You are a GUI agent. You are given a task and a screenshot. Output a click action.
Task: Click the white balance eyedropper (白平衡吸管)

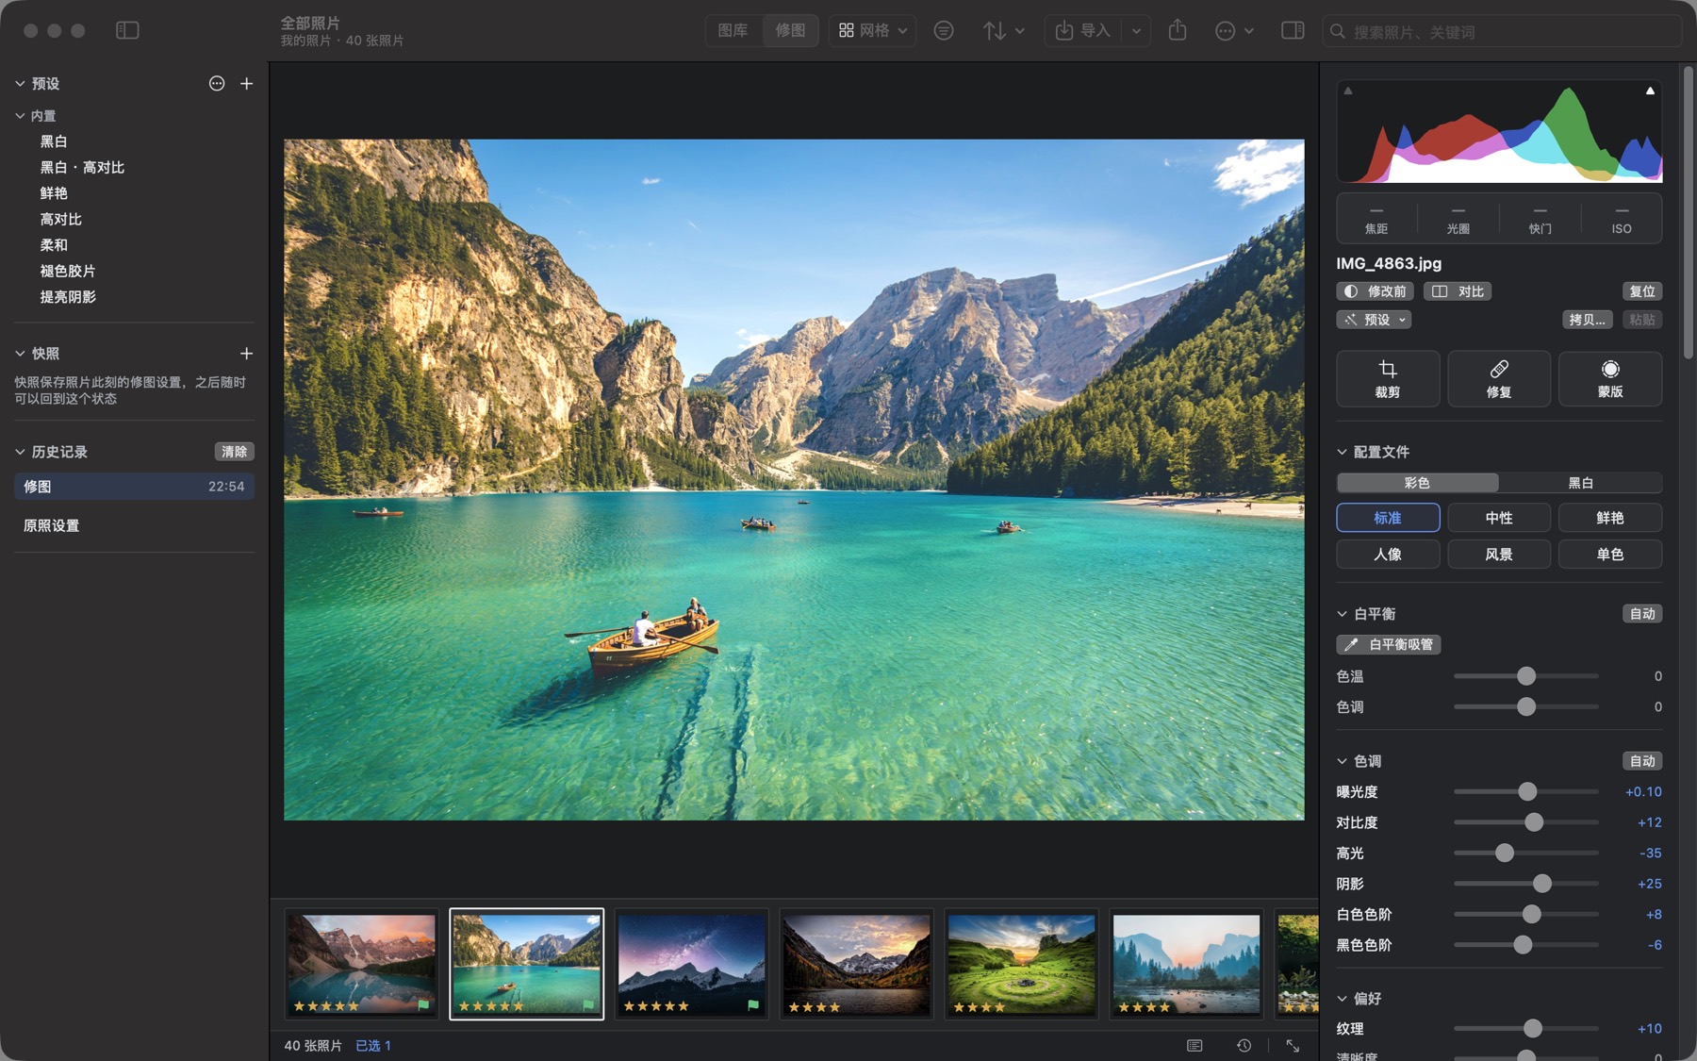click(x=1388, y=644)
